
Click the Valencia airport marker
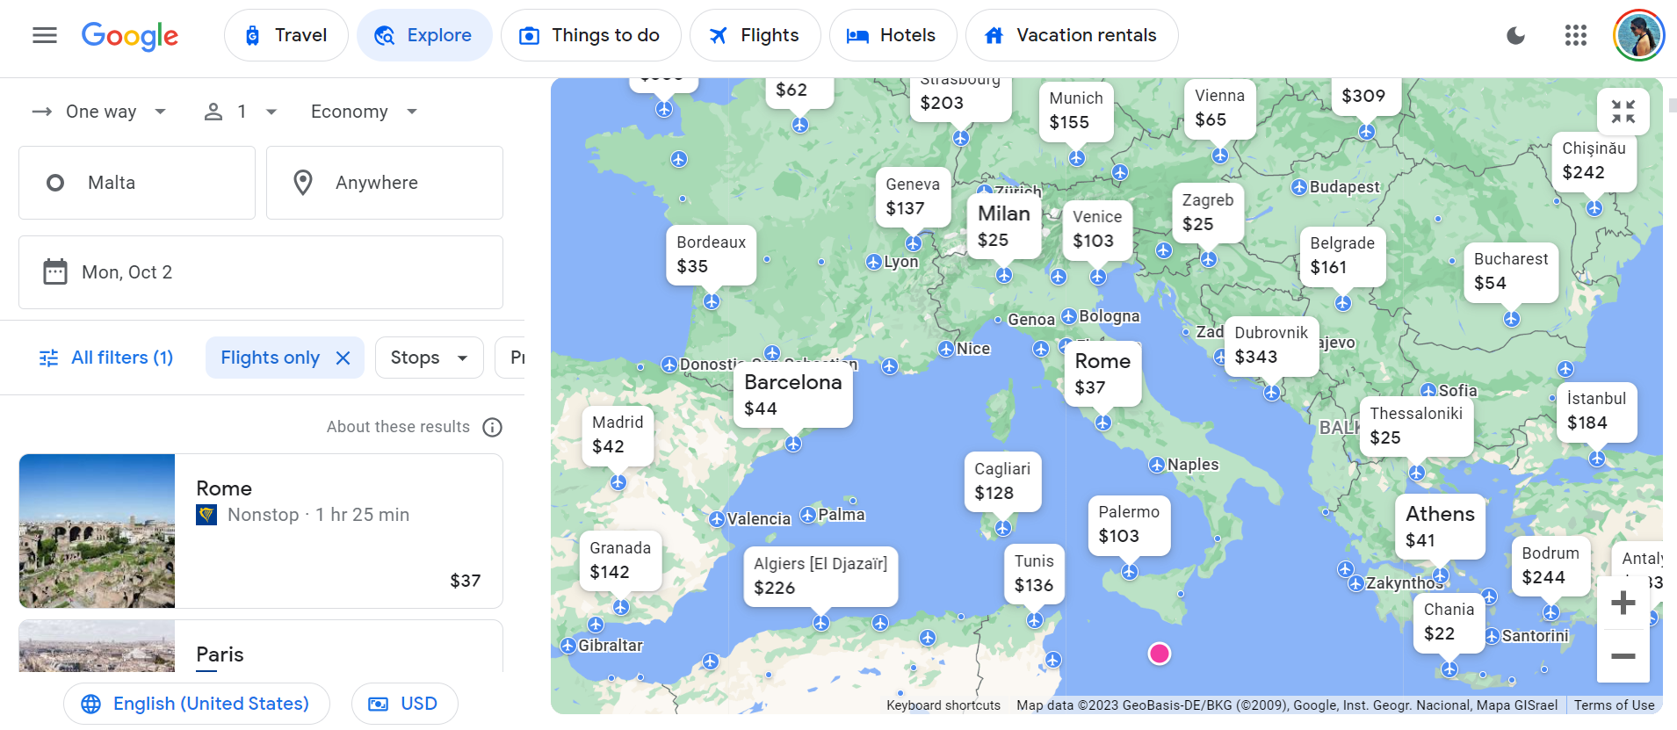point(717,519)
